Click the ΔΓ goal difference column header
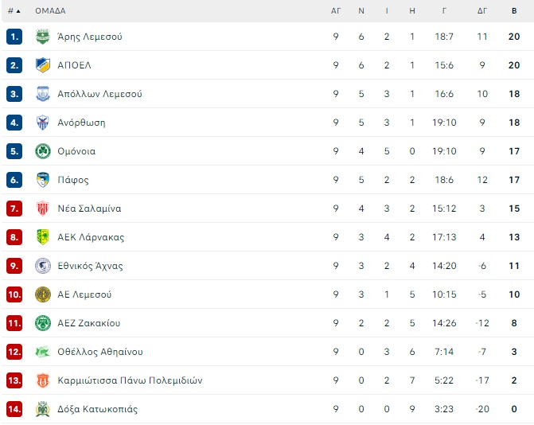534x425 pixels. (482, 11)
